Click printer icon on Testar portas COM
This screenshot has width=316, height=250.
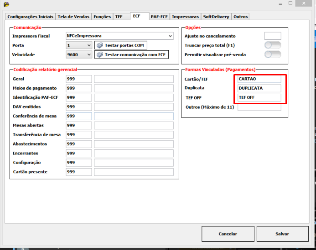point(100,46)
